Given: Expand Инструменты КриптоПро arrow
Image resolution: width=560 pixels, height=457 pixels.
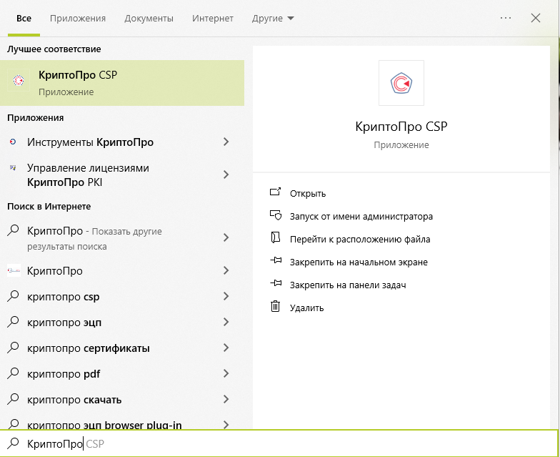Looking at the screenshot, I should point(226,142).
